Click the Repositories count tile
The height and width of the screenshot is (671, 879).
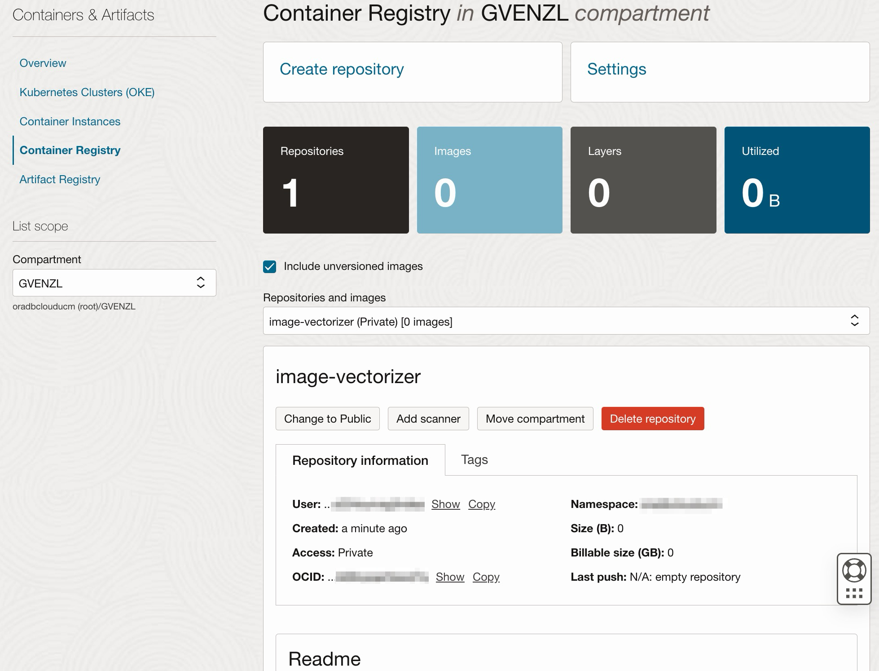coord(336,180)
